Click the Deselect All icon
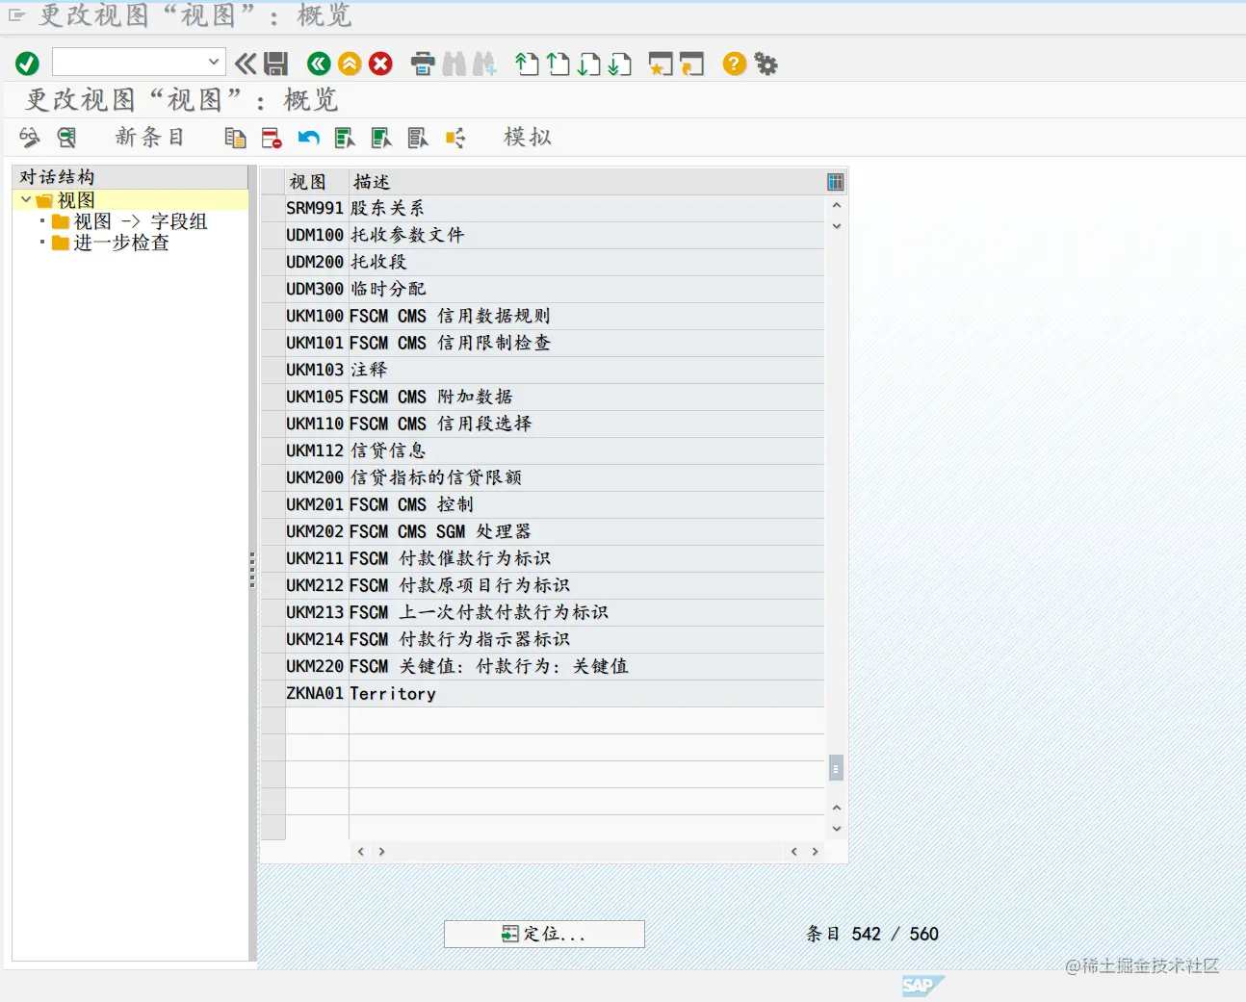This screenshot has width=1246, height=1002. (x=418, y=138)
